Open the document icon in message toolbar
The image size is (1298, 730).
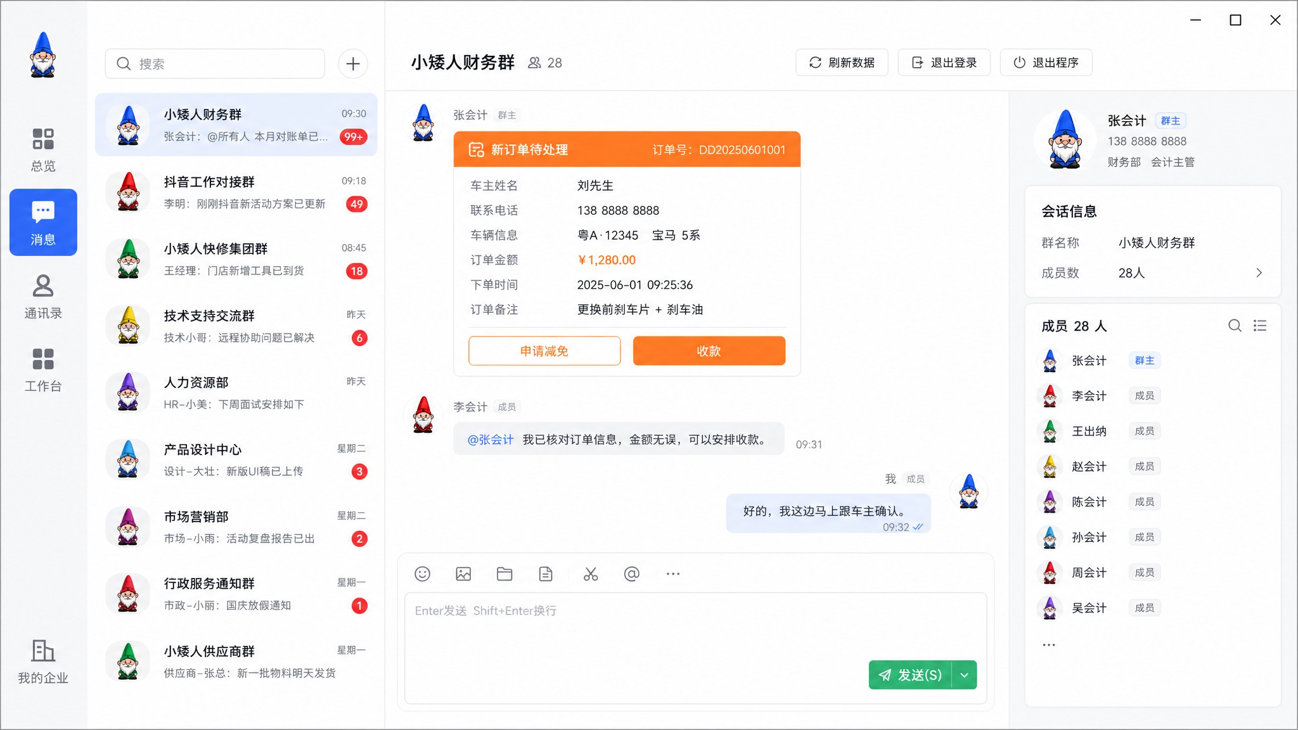click(546, 574)
